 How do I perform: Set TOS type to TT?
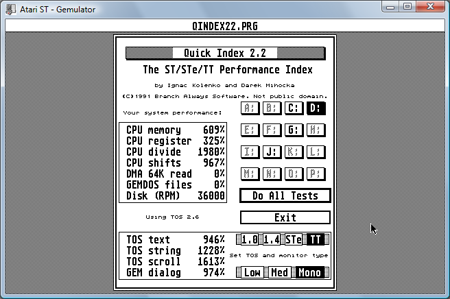pos(316,239)
